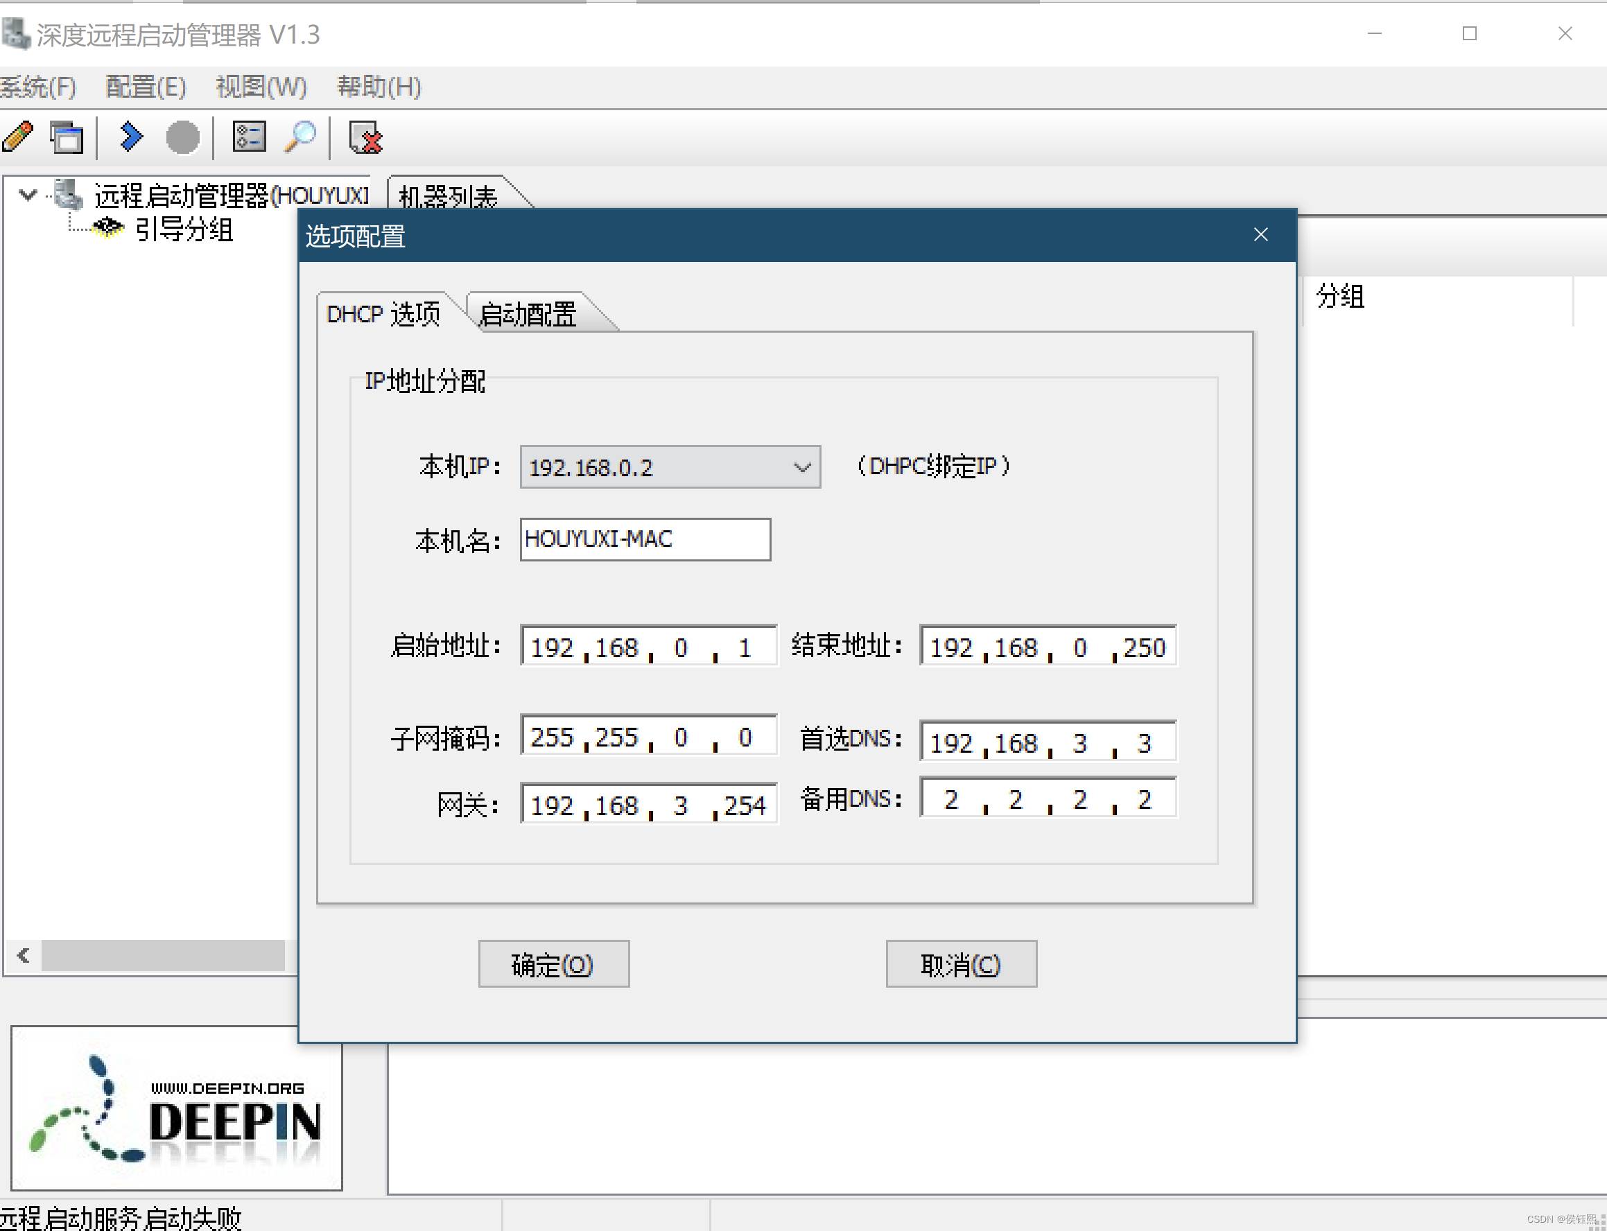This screenshot has height=1231, width=1607.
Task: Select the 引导分组 tree node
Action: [183, 229]
